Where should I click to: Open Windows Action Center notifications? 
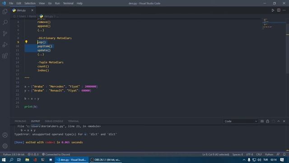pos(282,160)
